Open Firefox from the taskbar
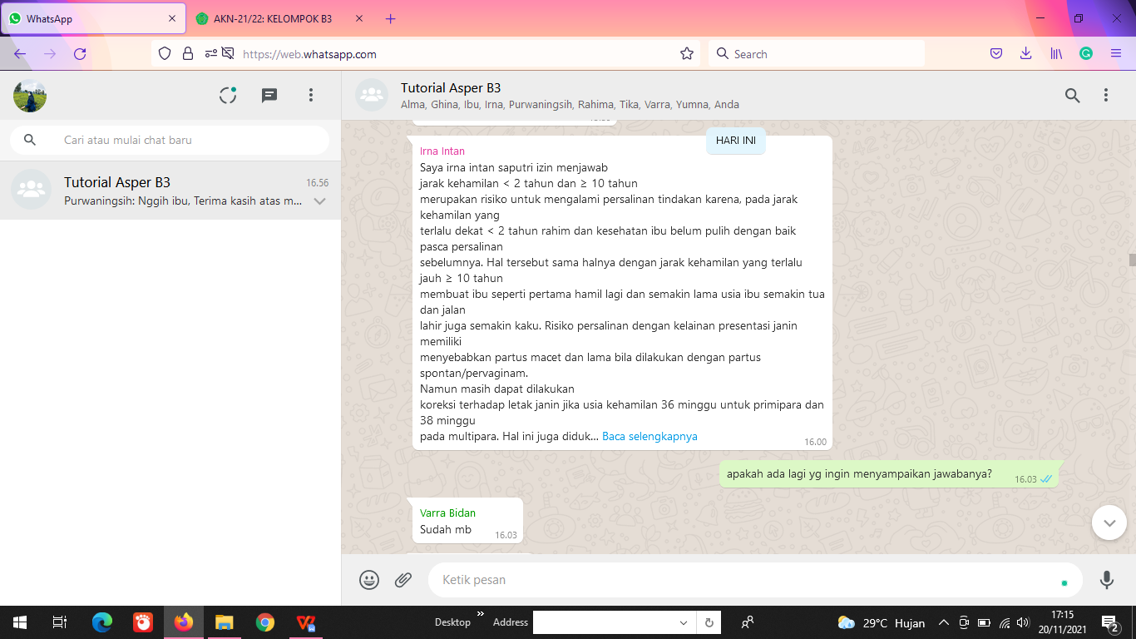The image size is (1136, 639). pos(184,622)
